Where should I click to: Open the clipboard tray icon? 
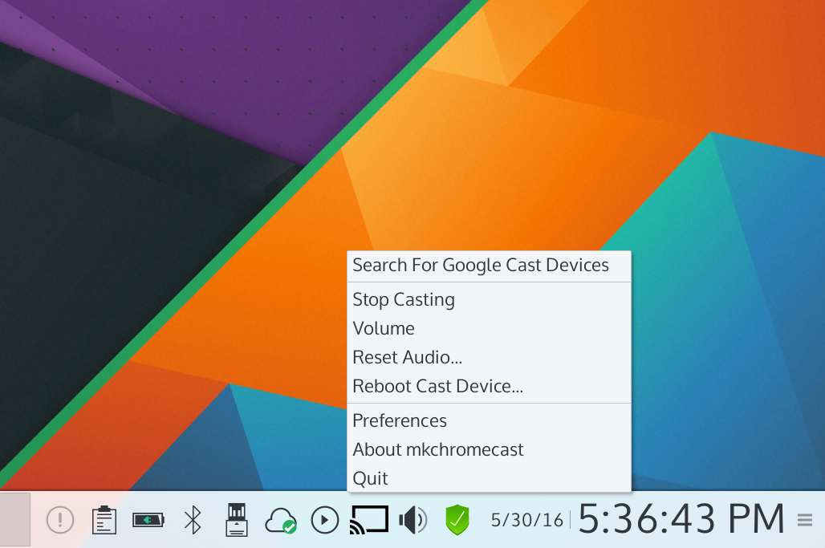point(104,520)
